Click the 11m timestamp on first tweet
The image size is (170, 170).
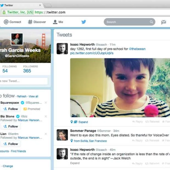click(x=112, y=45)
